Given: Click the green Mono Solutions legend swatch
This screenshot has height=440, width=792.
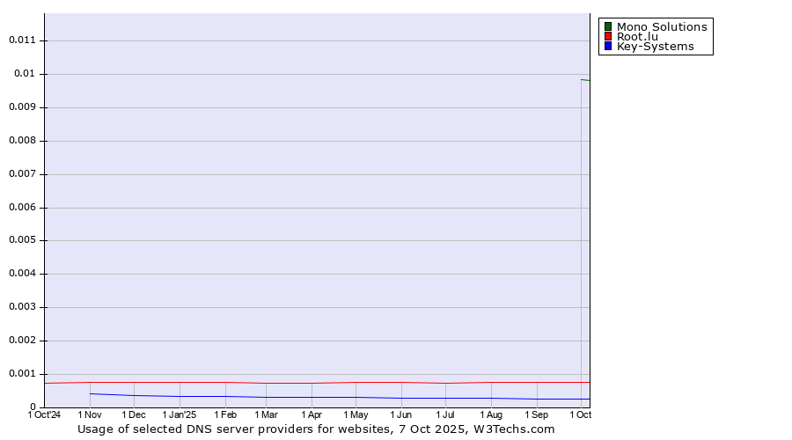Looking at the screenshot, I should click(x=607, y=26).
